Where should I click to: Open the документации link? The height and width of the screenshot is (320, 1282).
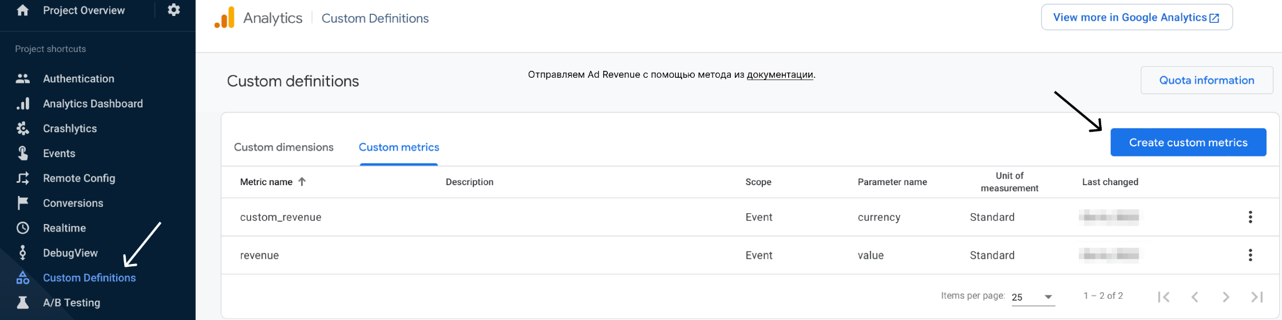click(x=780, y=75)
